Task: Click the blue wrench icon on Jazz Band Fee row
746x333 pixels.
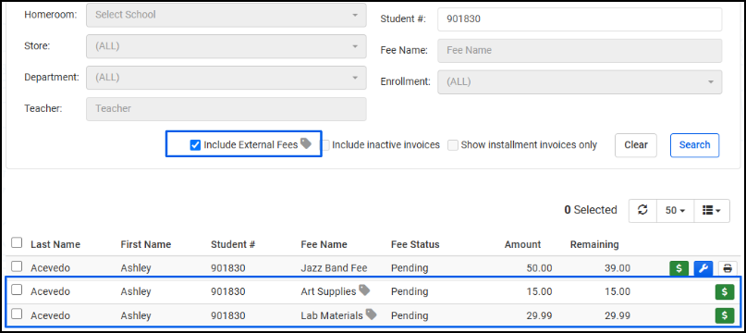Action: (x=703, y=268)
